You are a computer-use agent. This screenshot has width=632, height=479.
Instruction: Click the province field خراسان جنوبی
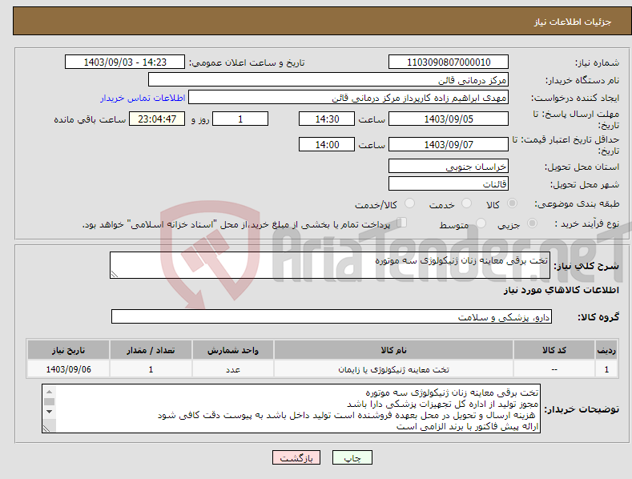(449, 166)
